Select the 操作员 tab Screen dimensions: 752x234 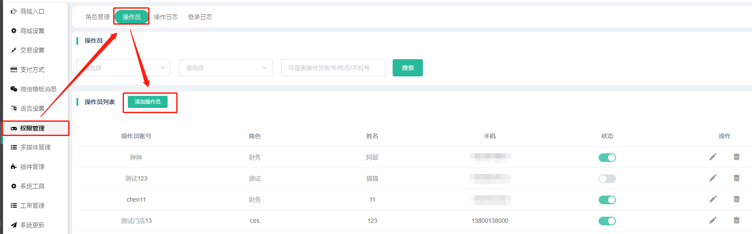(x=131, y=17)
